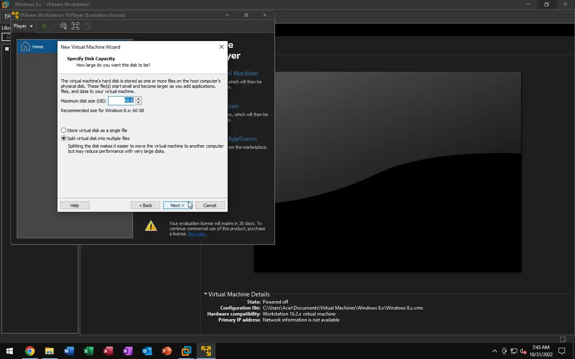Open Microsoft Excel from taskbar
The image size is (575, 359).
click(88, 351)
